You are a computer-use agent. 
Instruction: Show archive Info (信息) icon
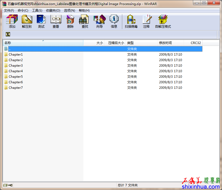tap(114, 21)
